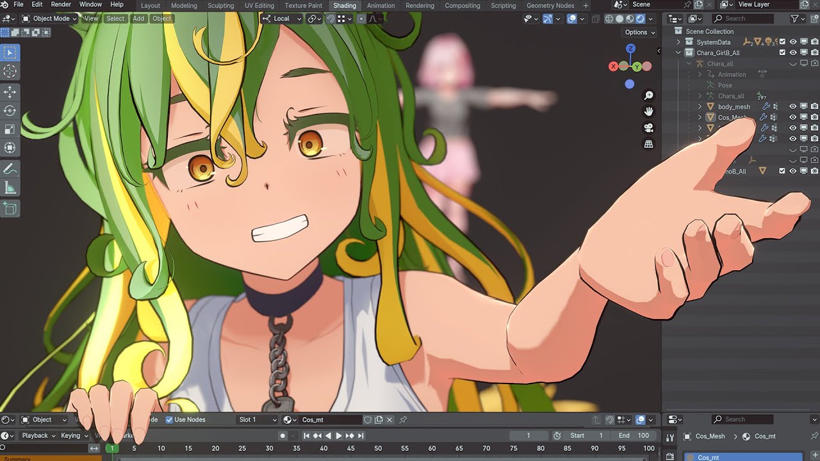Click the Y axis on navigation gizmo
The width and height of the screenshot is (820, 461).
tap(637, 67)
